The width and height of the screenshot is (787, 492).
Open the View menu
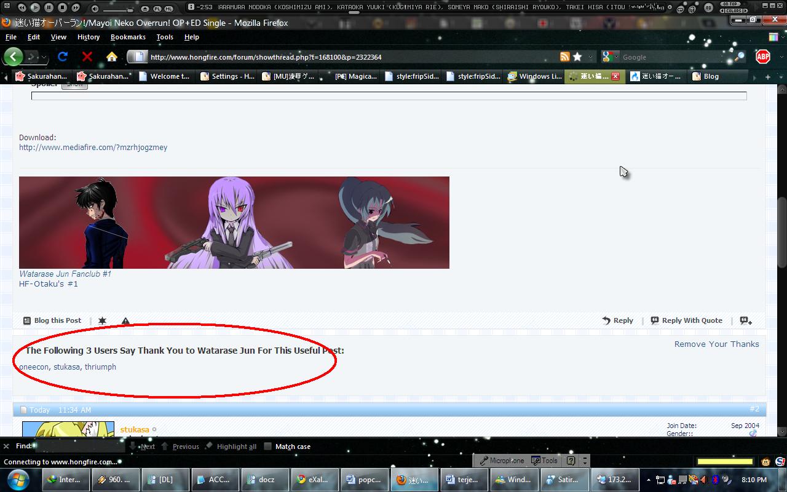(x=58, y=37)
